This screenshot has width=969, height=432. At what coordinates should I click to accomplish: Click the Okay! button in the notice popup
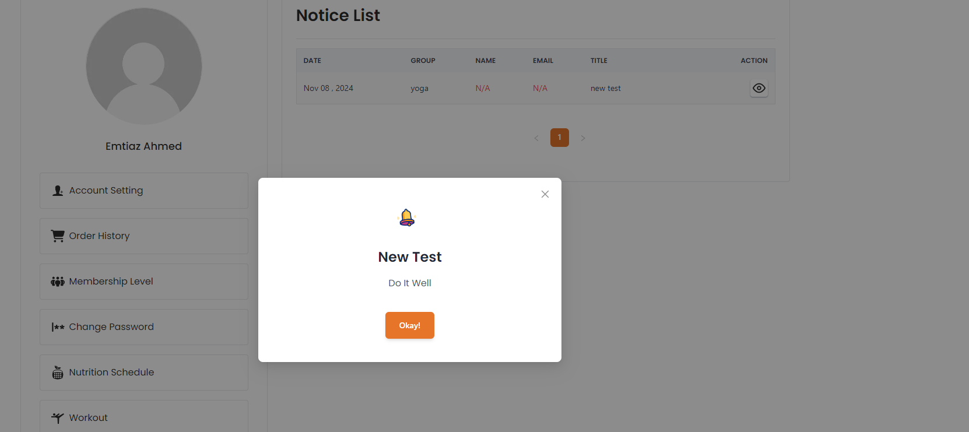click(x=409, y=325)
